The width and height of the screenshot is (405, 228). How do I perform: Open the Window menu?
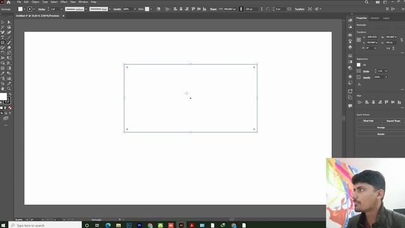(83, 2)
